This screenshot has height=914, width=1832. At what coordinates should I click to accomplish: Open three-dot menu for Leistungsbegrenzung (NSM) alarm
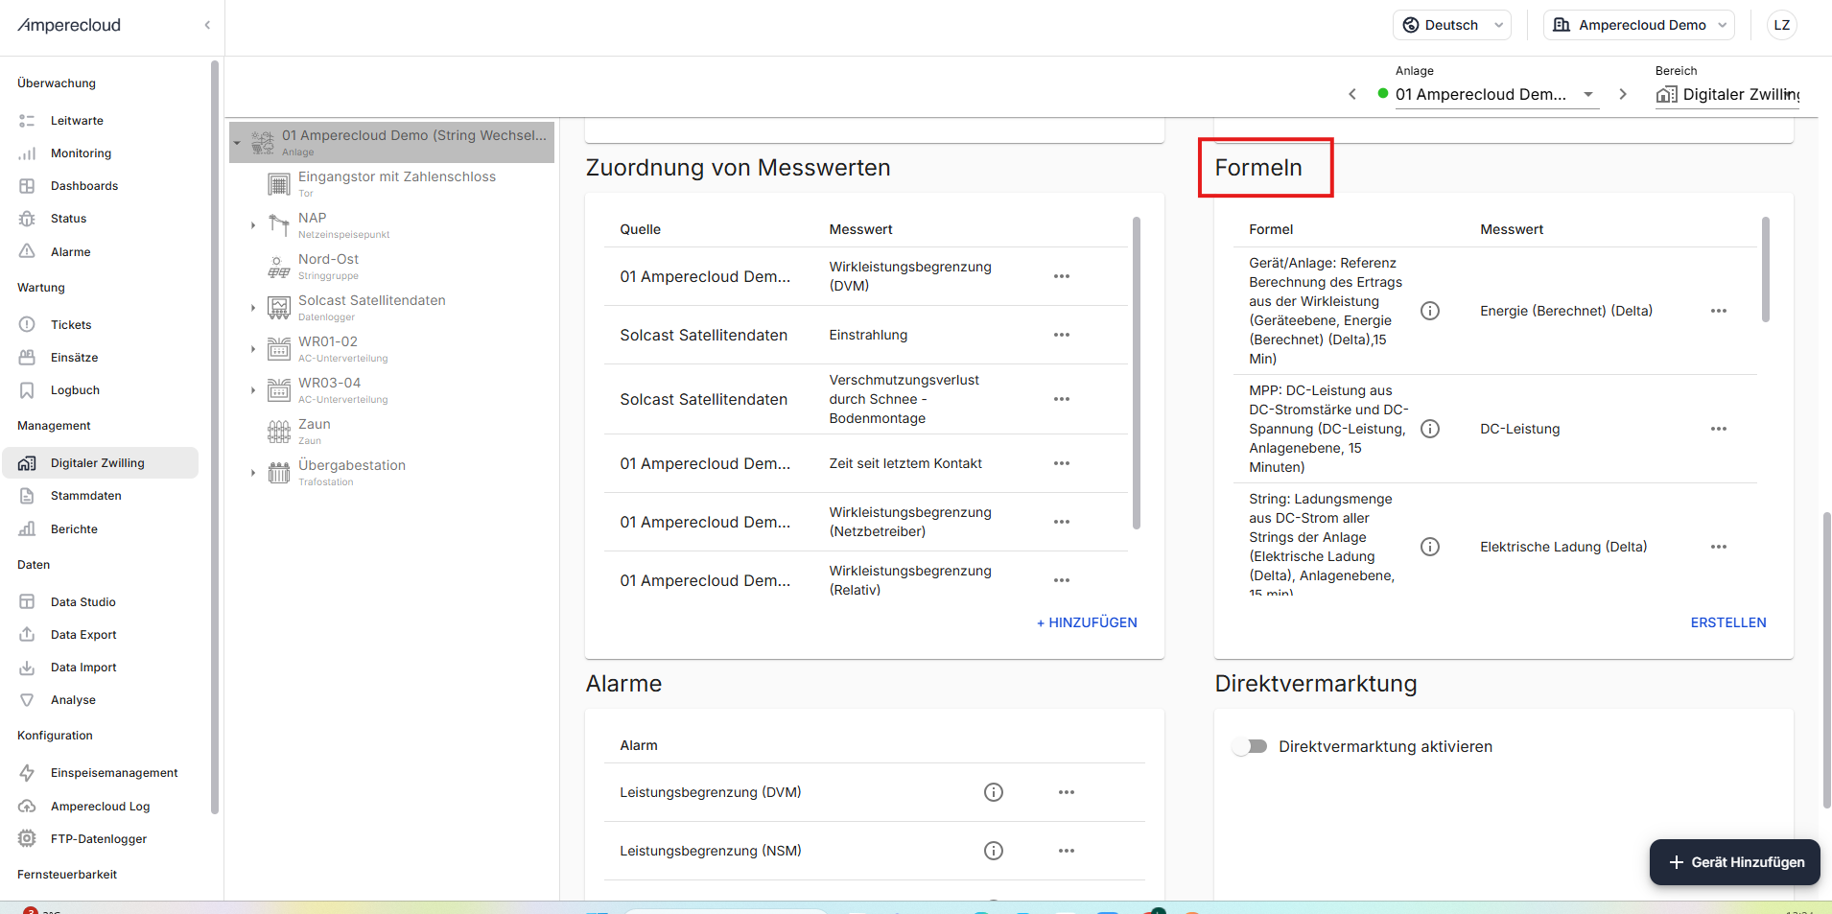point(1066,851)
